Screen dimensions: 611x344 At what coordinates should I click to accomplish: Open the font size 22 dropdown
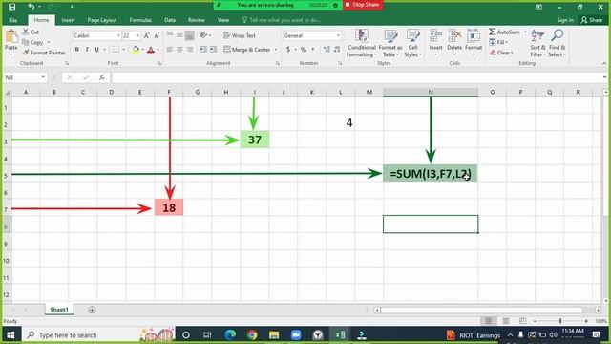(137, 36)
